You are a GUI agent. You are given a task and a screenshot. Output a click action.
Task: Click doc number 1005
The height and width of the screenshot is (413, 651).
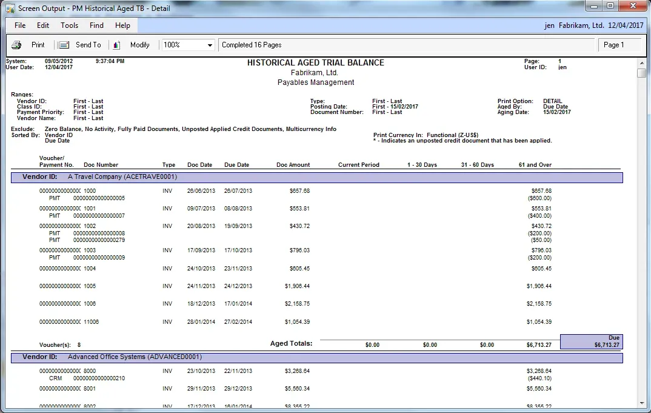point(90,286)
